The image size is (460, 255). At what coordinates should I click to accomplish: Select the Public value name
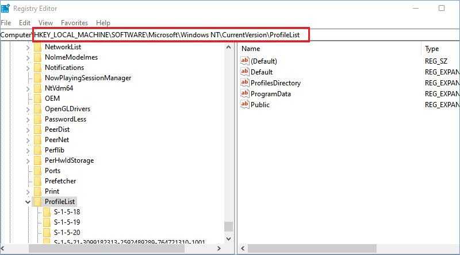pos(260,105)
